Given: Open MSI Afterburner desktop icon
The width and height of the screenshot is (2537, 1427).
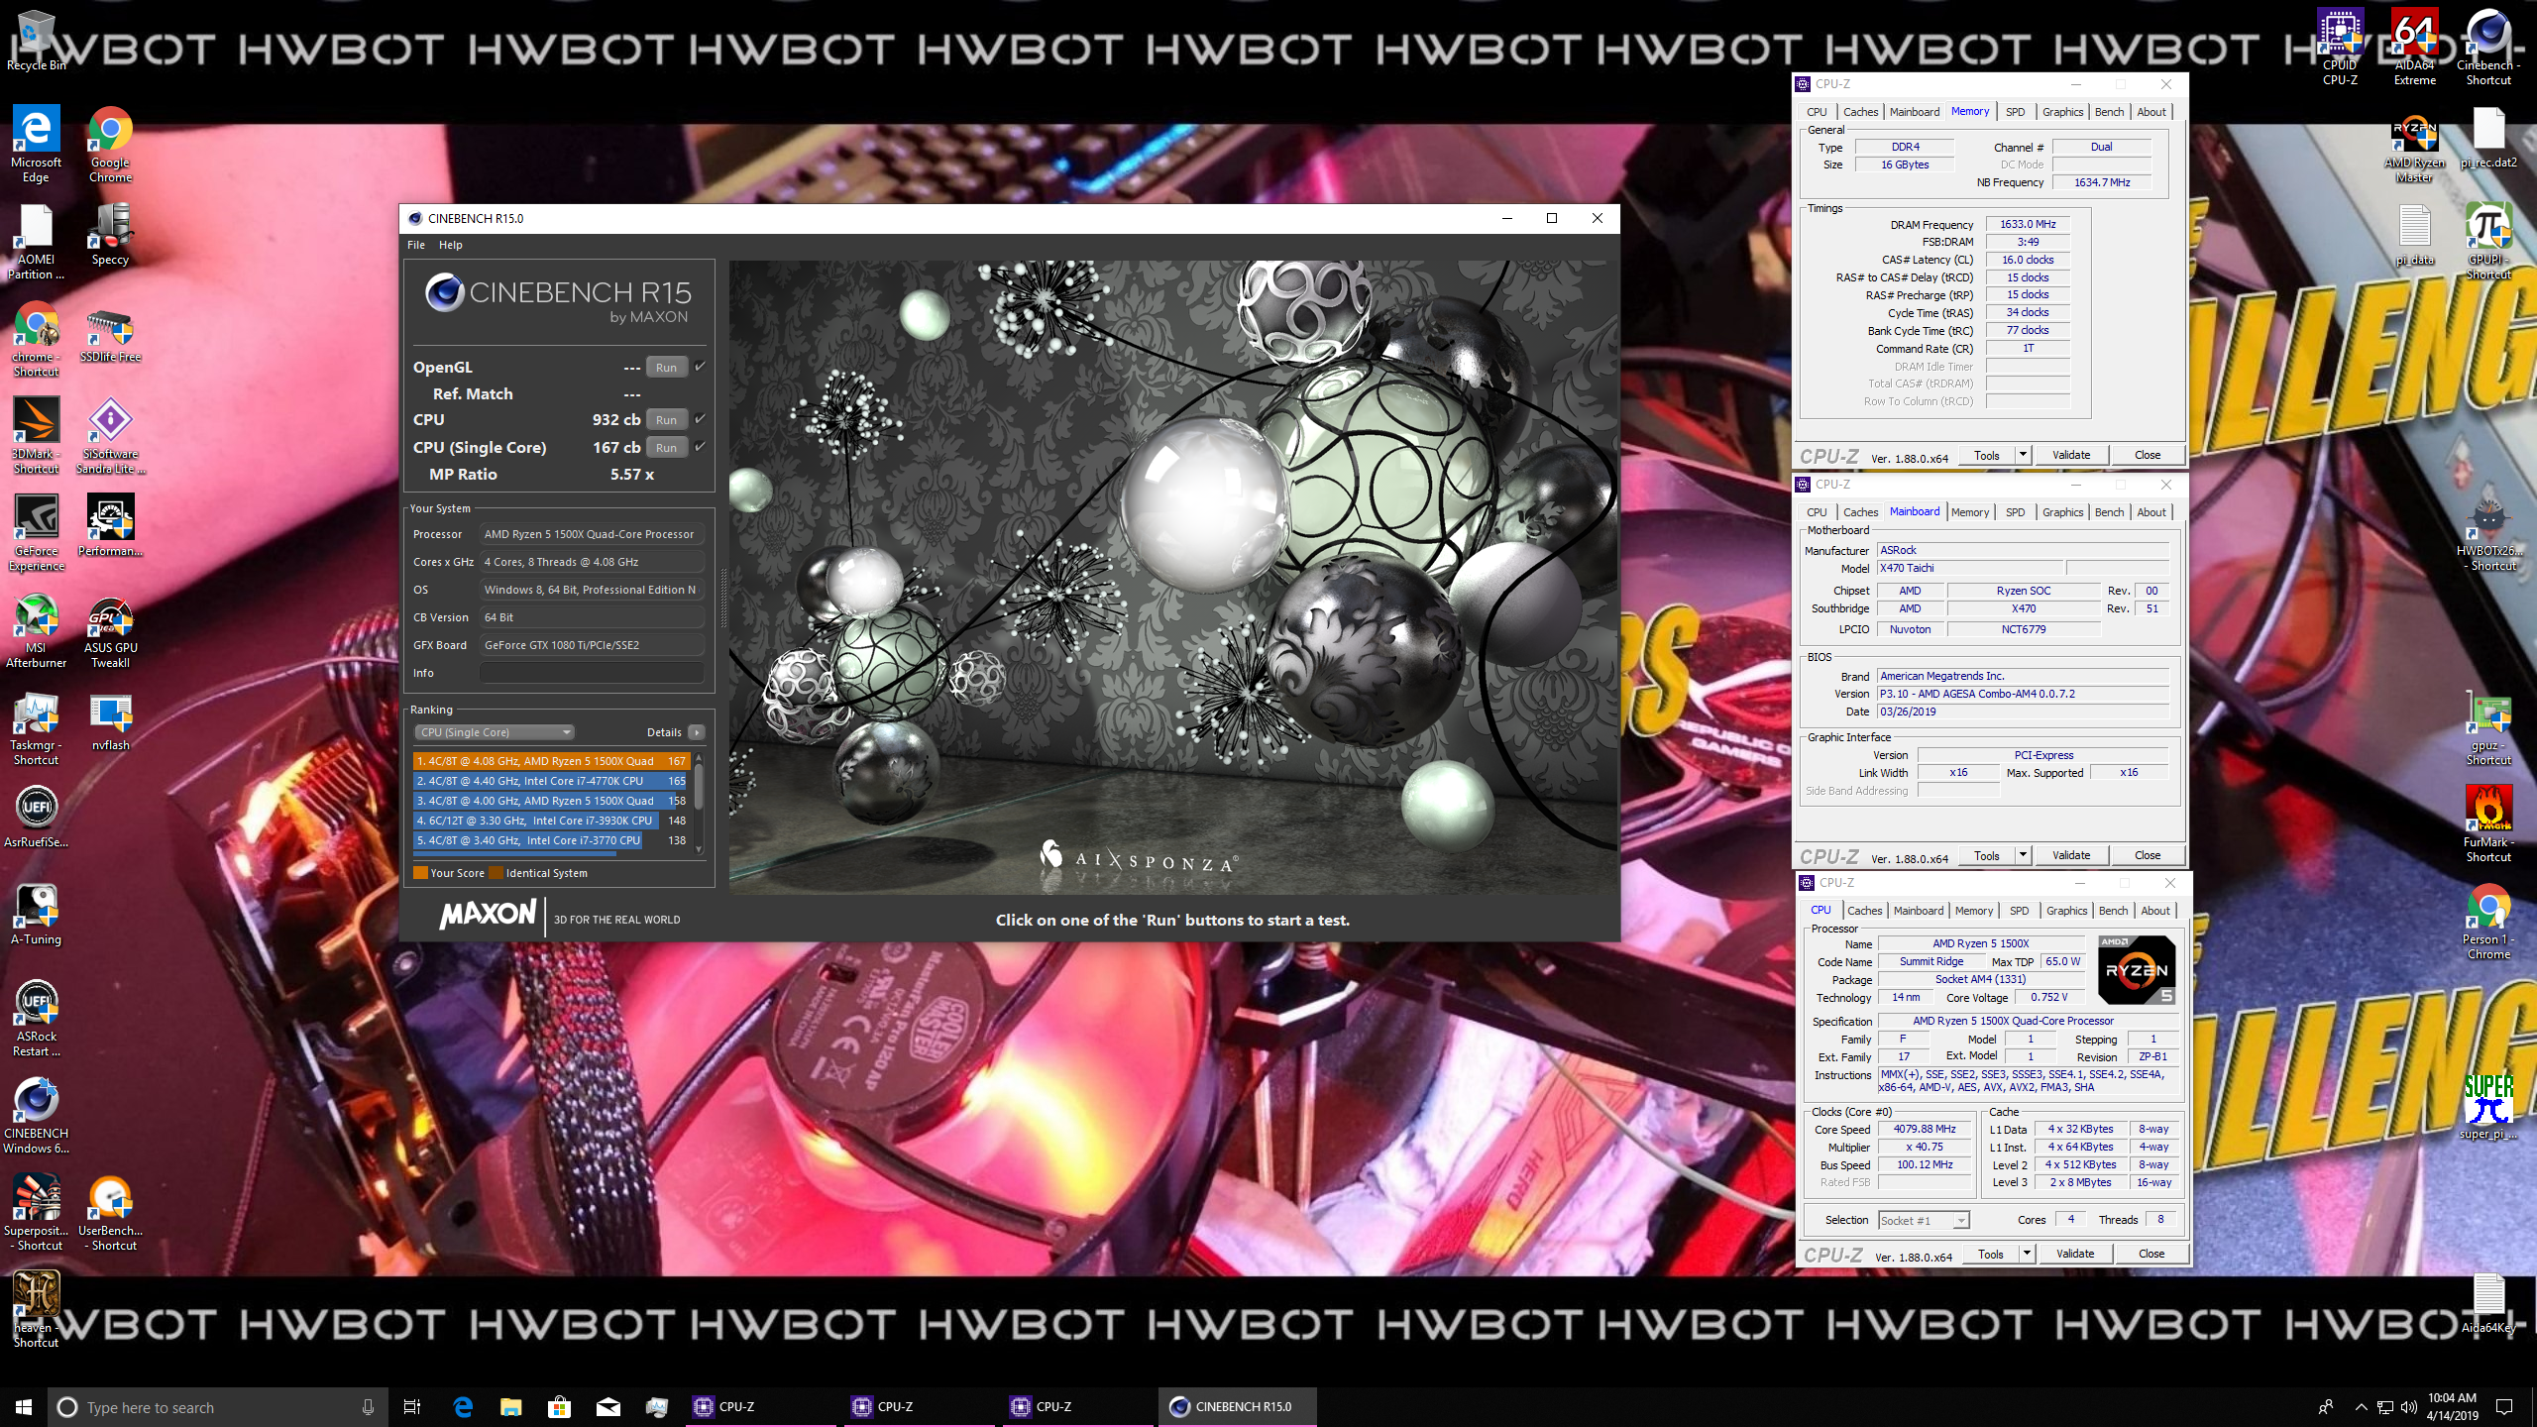Looking at the screenshot, I should click(x=36, y=629).
